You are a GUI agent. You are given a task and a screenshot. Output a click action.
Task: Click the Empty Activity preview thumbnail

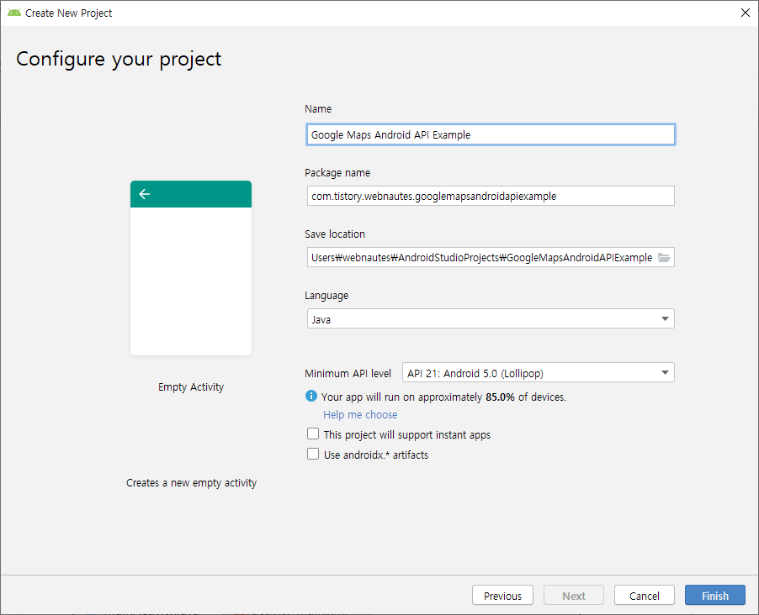coord(191,268)
